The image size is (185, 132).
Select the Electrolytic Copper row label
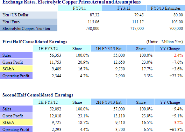29,28
